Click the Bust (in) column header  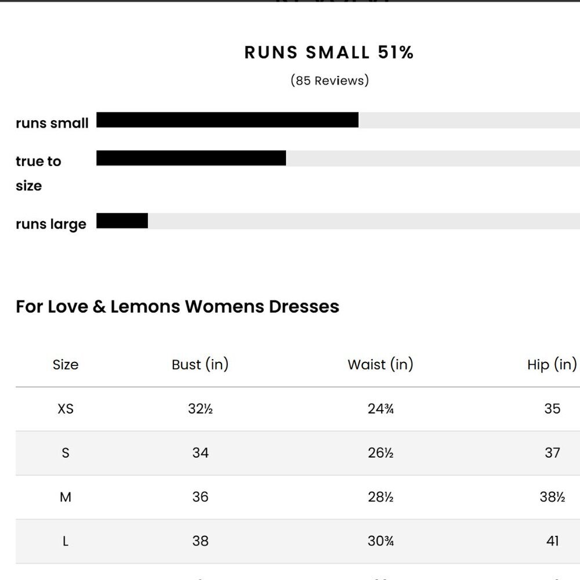point(200,364)
